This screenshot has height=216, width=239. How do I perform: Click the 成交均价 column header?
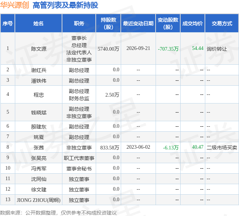[193, 23]
